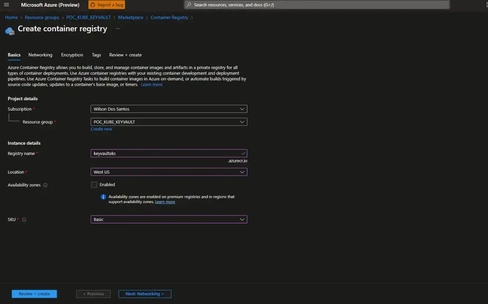Click the Review + create button
Image resolution: width=488 pixels, height=304 pixels.
pyautogui.click(x=34, y=294)
